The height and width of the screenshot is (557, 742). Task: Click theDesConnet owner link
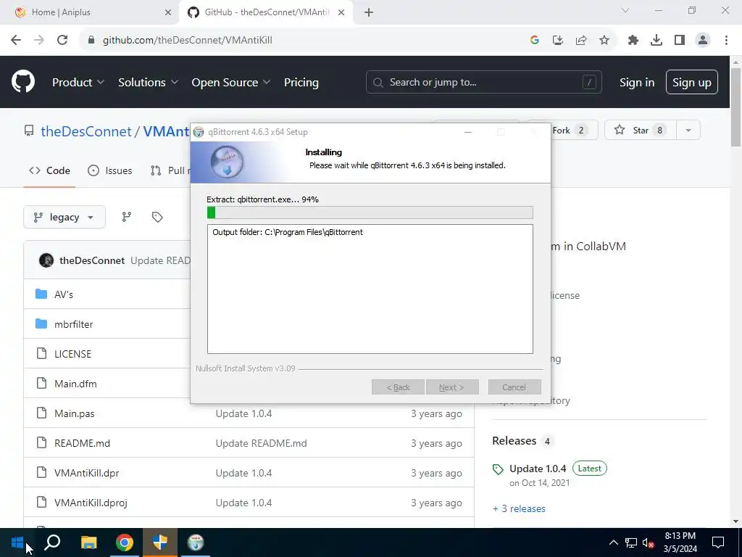[x=86, y=131]
